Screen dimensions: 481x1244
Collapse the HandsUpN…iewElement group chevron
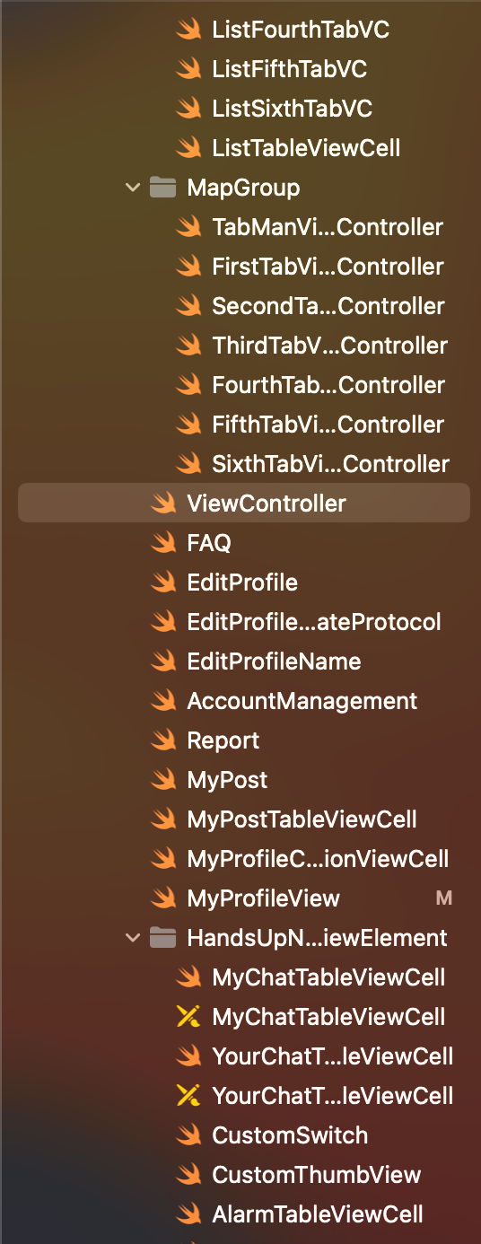[x=134, y=938]
